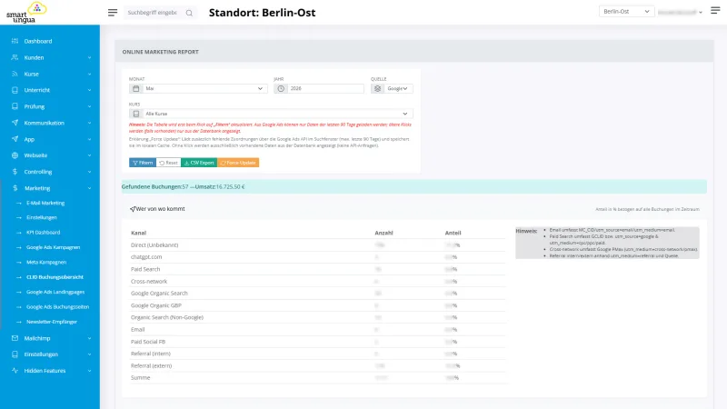Click the Suchbegriff search input field
727x409 pixels.
(x=154, y=13)
